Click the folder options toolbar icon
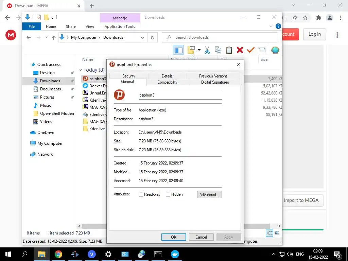 (x=191, y=50)
